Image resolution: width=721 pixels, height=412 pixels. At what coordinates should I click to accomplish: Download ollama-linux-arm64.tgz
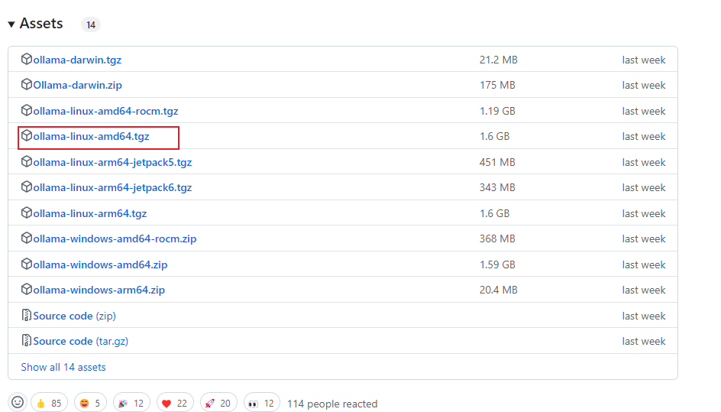pyautogui.click(x=89, y=213)
